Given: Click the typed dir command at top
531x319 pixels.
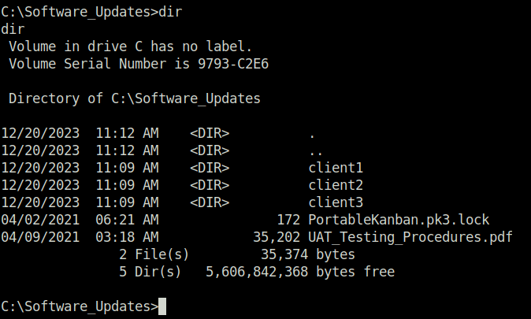Looking at the screenshot, I should (x=171, y=12).
